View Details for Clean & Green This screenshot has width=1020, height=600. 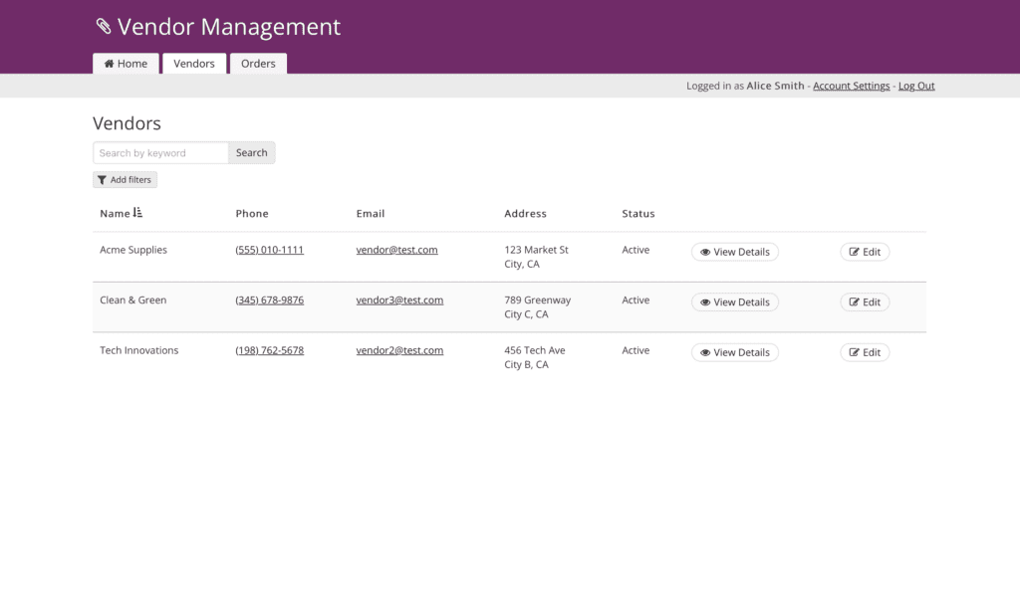pyautogui.click(x=735, y=302)
